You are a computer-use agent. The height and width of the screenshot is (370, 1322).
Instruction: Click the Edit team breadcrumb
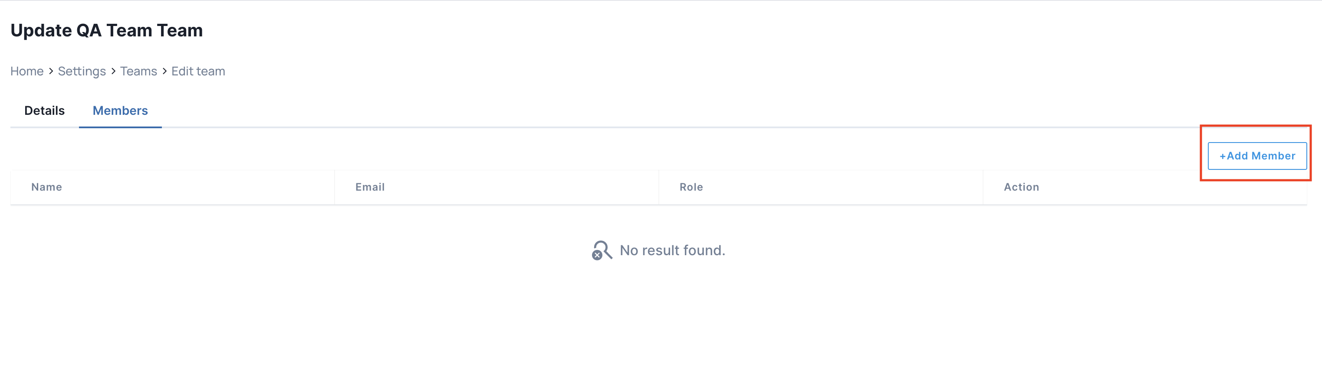point(198,71)
